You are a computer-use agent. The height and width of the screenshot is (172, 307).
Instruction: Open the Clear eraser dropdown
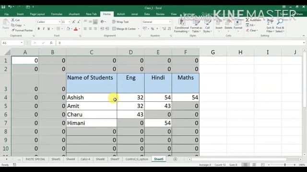click(x=252, y=30)
